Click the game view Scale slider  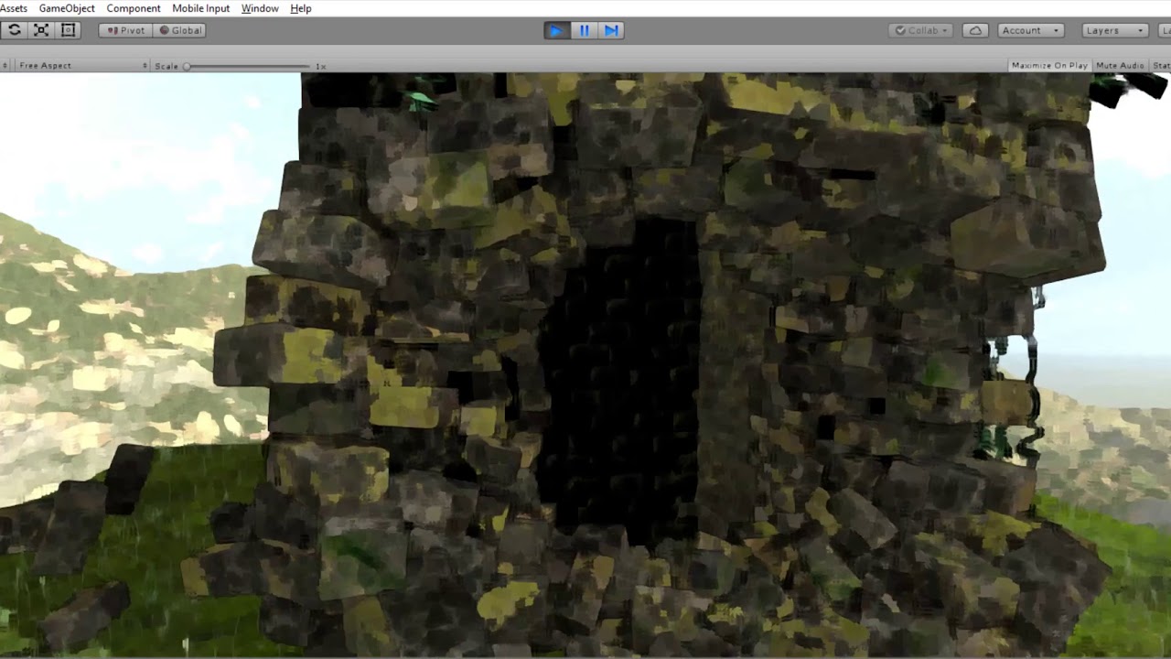pyautogui.click(x=248, y=66)
